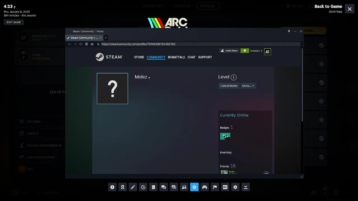Reload the page with refresh icon

click(x=81, y=44)
